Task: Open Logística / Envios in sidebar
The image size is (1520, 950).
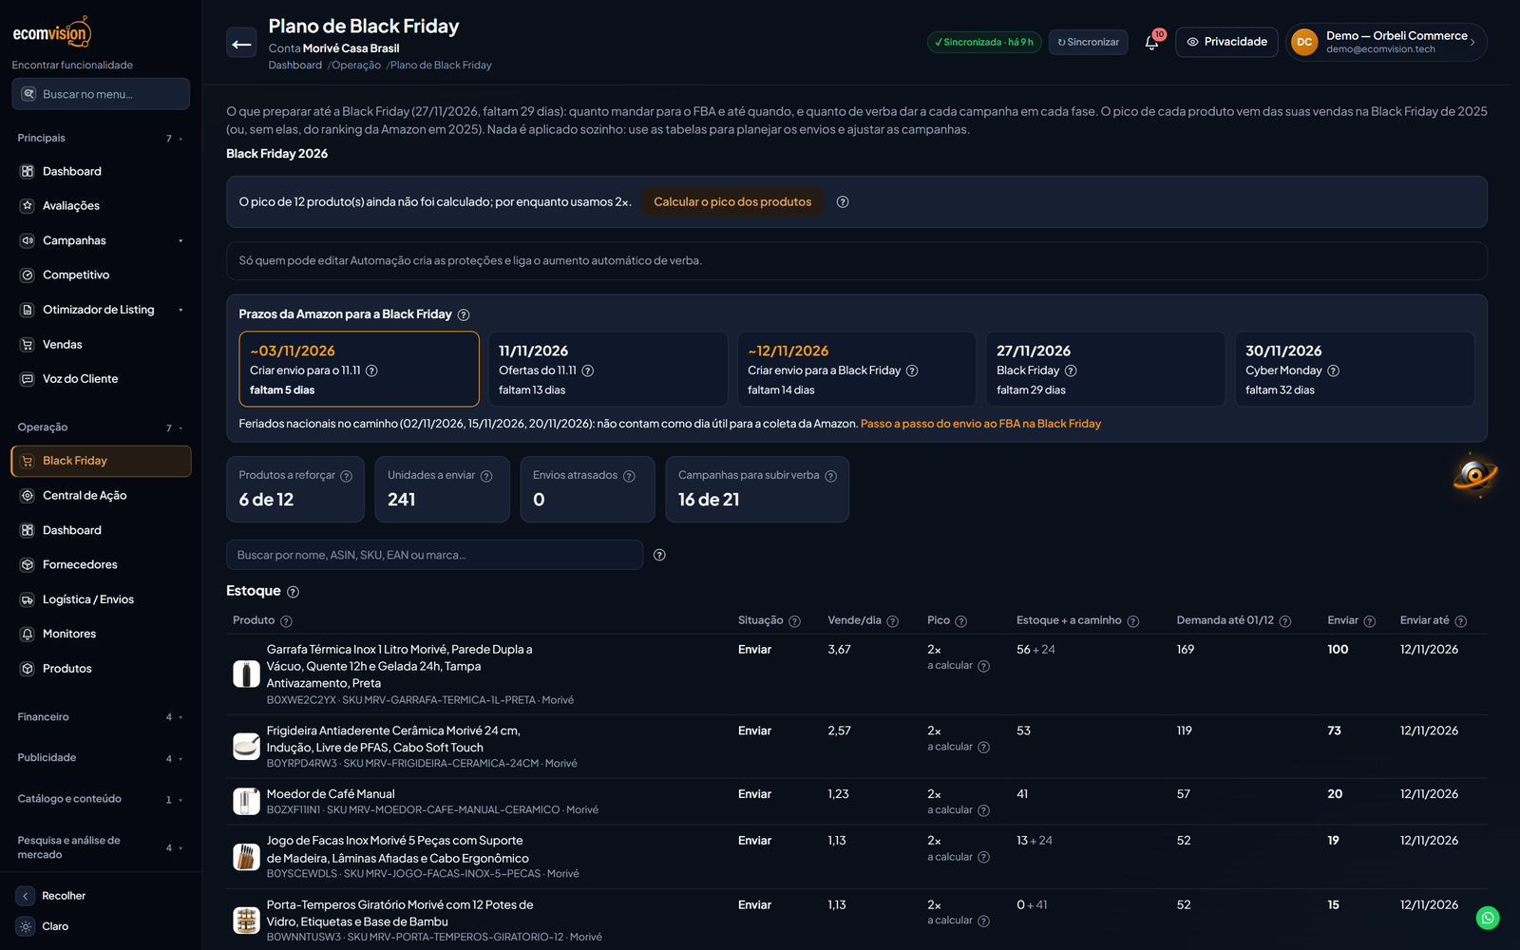Action: coord(101,599)
